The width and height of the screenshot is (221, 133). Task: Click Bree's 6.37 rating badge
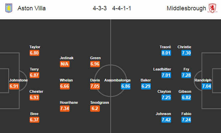pos(34,120)
